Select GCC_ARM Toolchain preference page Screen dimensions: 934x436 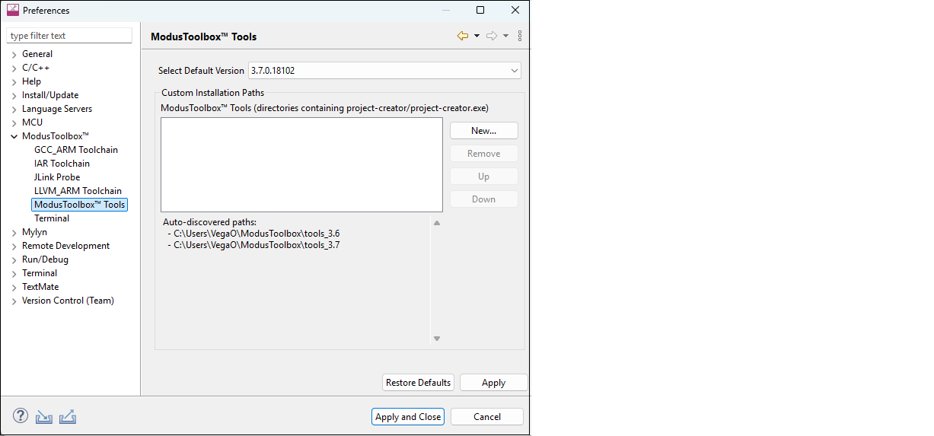(x=76, y=150)
